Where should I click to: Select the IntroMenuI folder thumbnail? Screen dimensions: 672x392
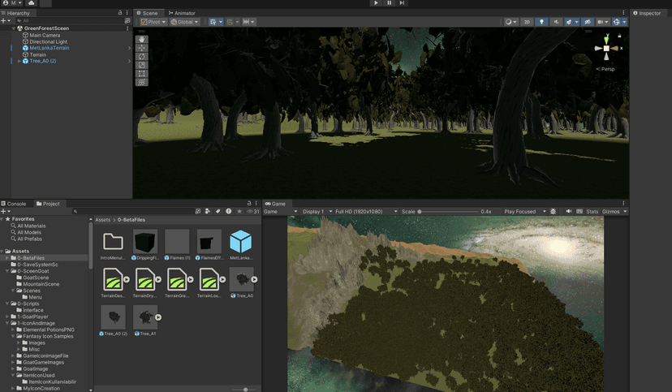(x=114, y=241)
